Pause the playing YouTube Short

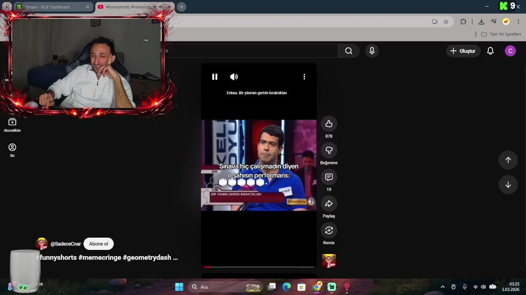tap(215, 77)
